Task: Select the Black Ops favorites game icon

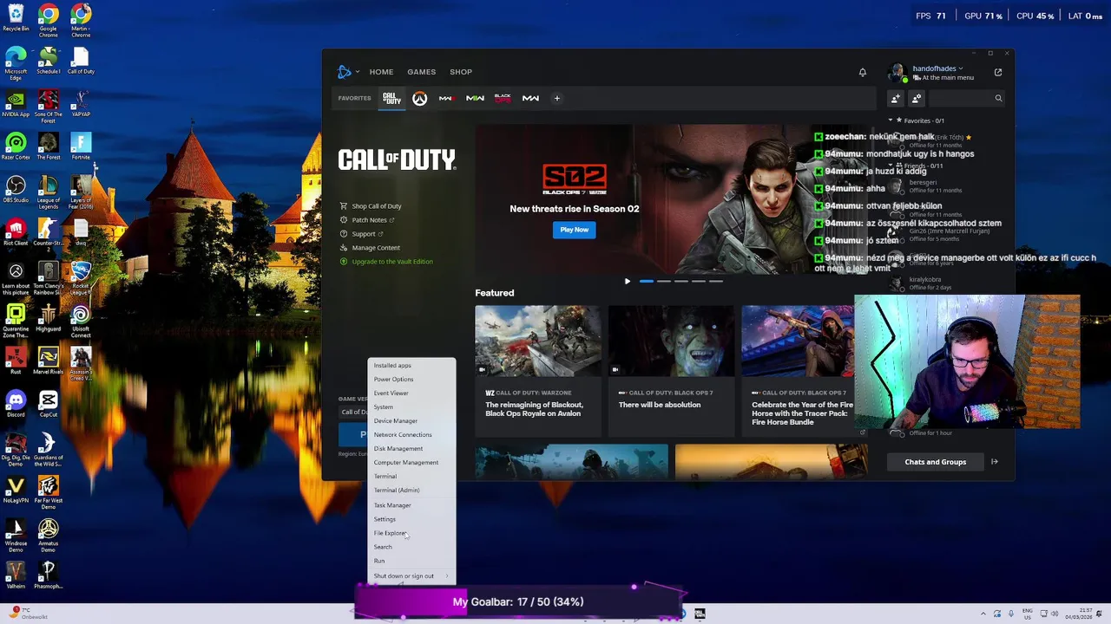Action: coord(503,98)
